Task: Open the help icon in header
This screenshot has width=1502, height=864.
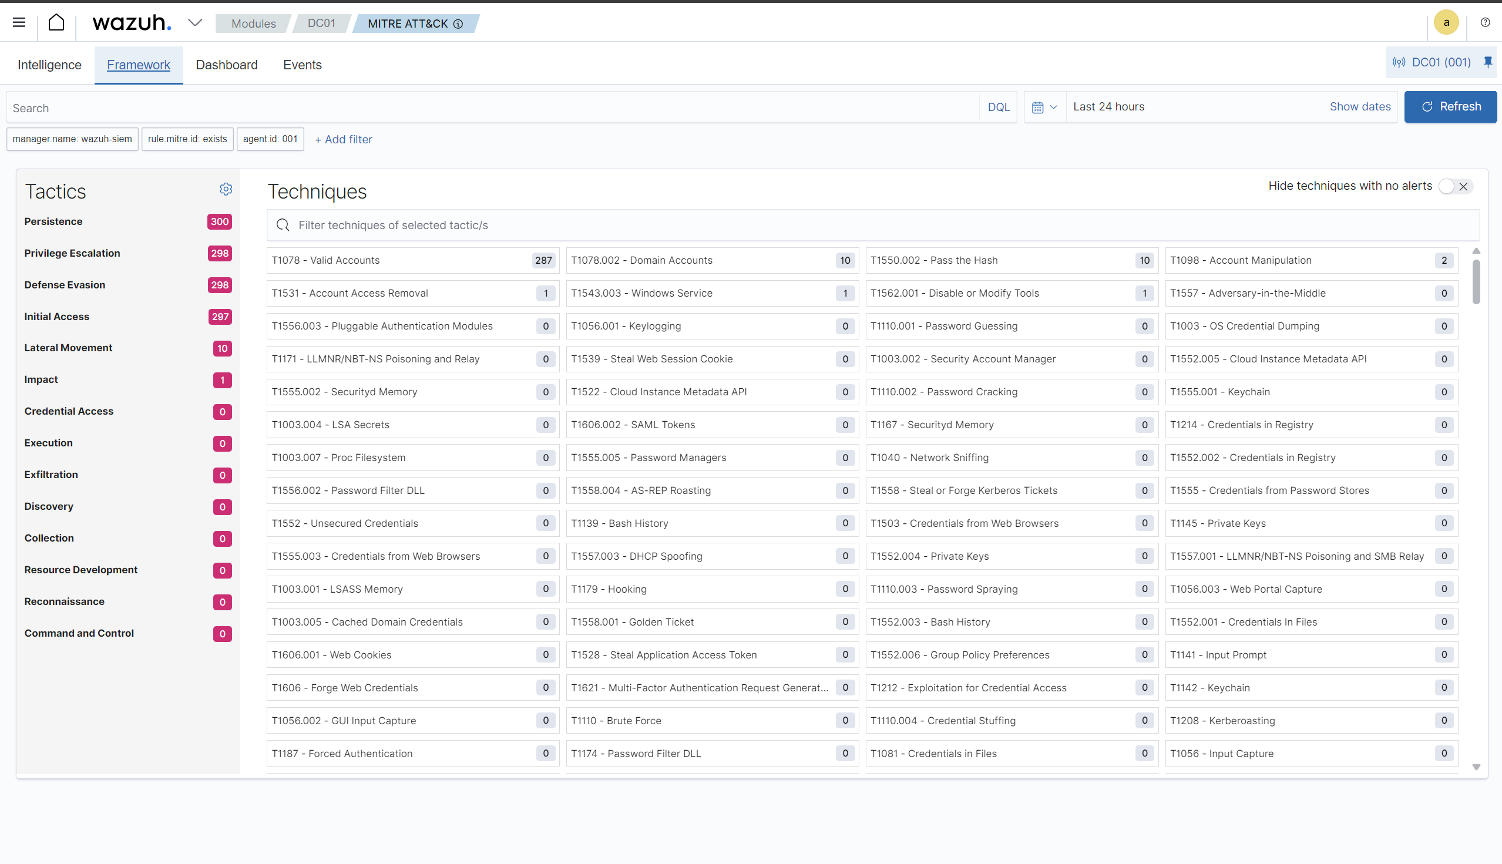Action: click(1485, 22)
